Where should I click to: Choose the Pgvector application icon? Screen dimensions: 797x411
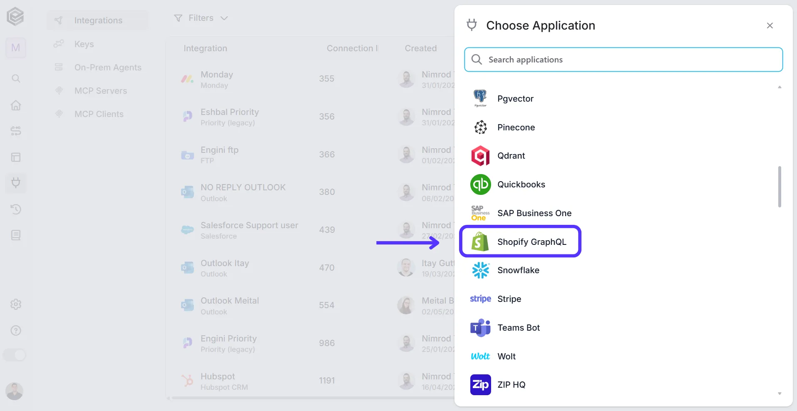480,98
